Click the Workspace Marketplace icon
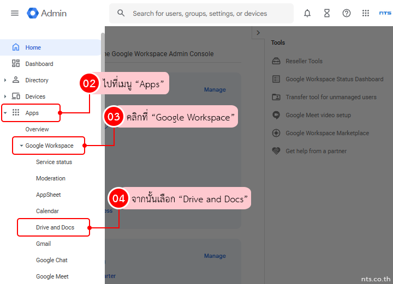 (276, 133)
